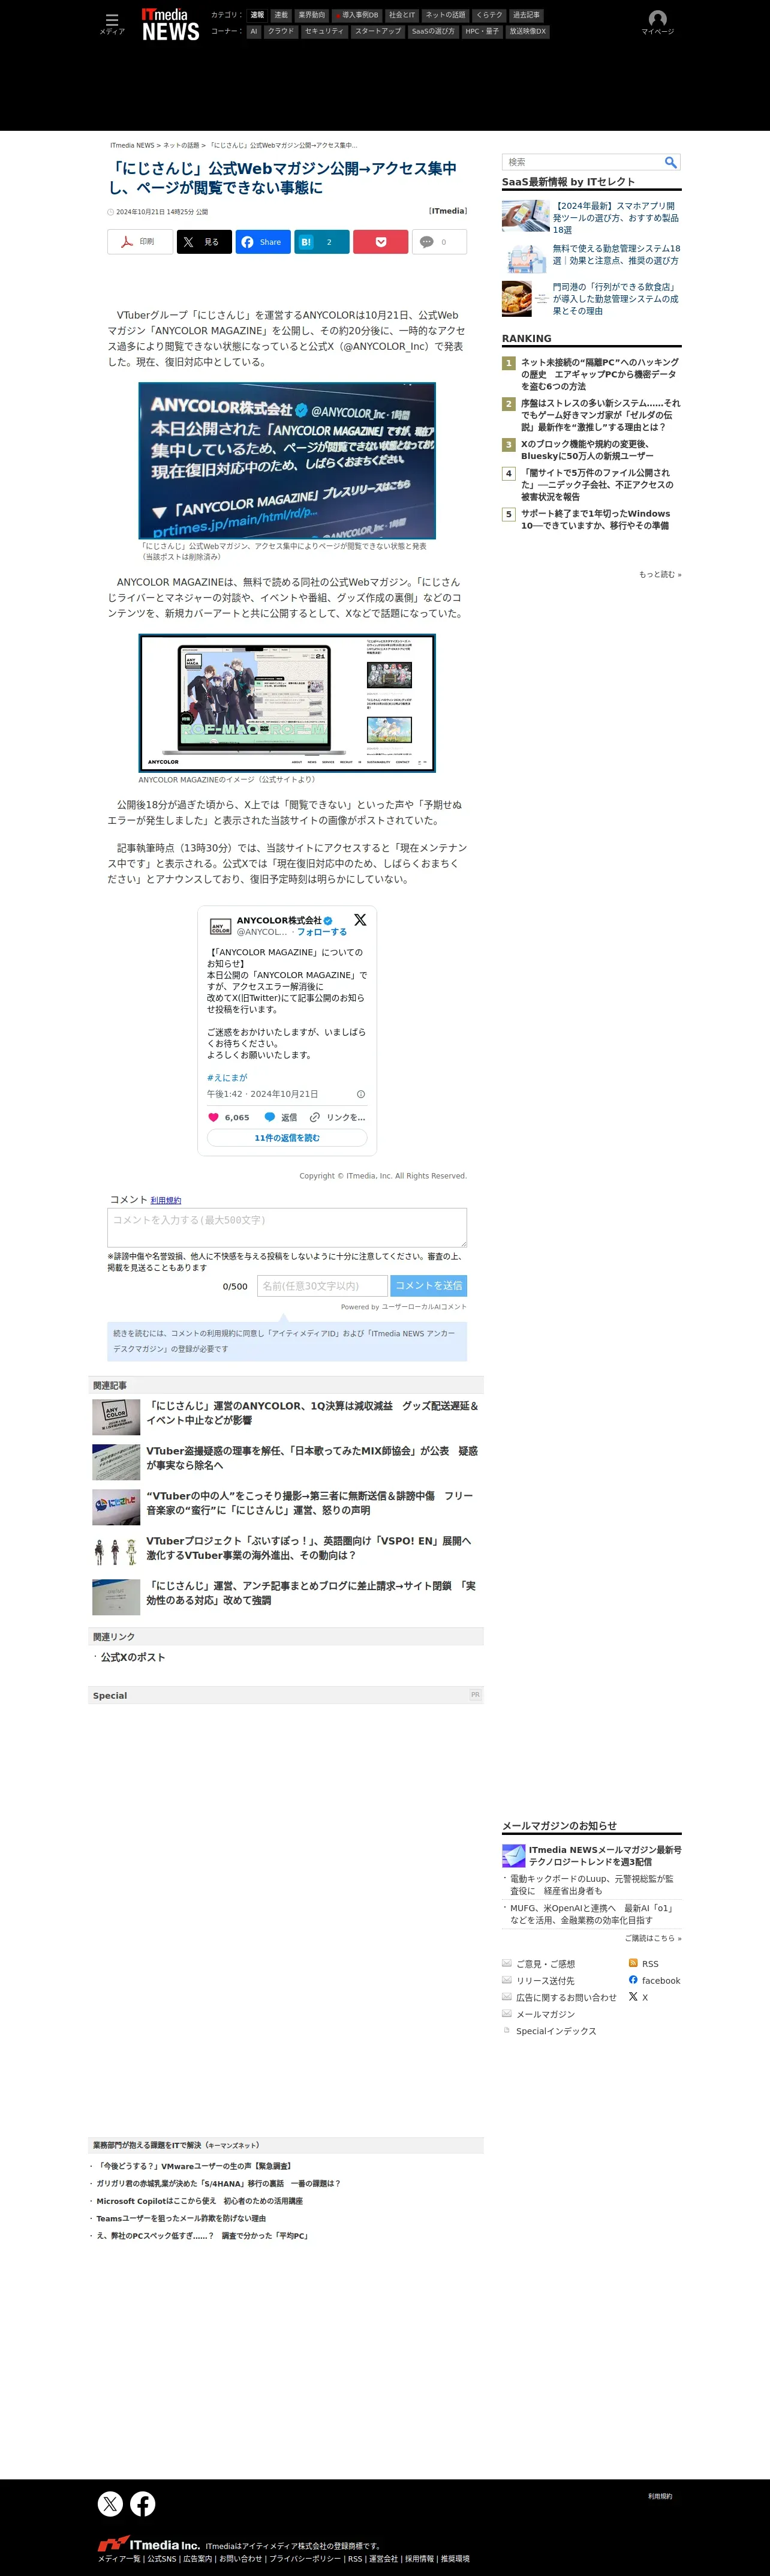770x2576 pixels.
Task: Open related article on ANYCOLOR 1Q決算
Action: [313, 1413]
